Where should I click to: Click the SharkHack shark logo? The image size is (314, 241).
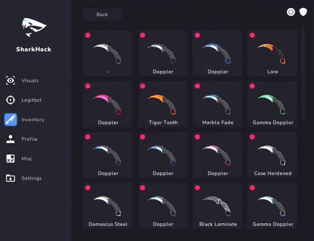pos(34,28)
